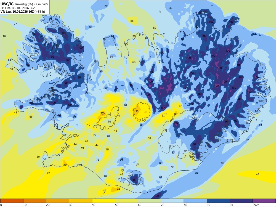The height and width of the screenshot is (207, 276).
Task: Click the map value '38'
Action: point(175,115)
